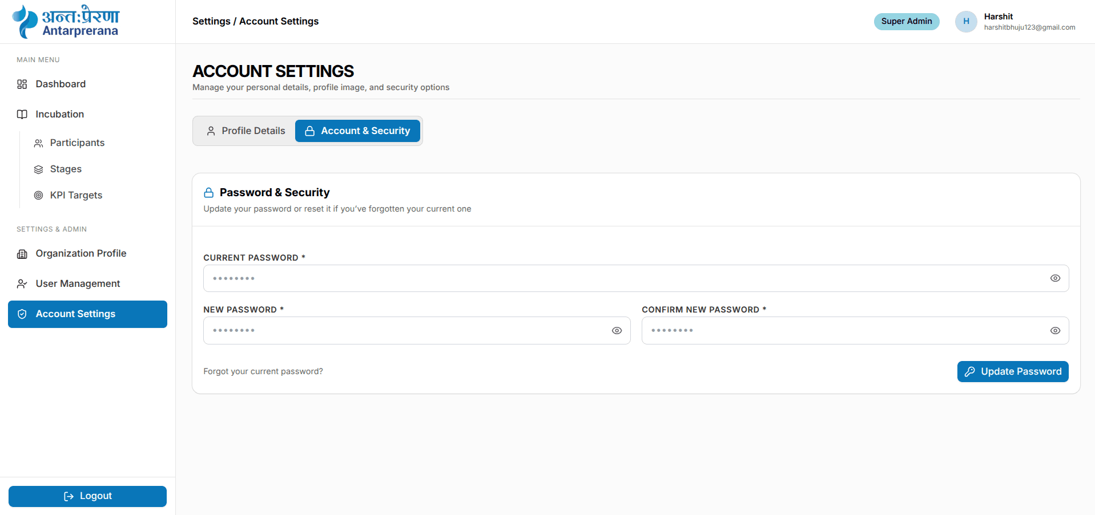Click the user avatar letter H
The image size is (1095, 515).
coord(966,22)
